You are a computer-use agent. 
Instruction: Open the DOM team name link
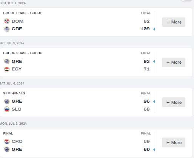[17, 21]
